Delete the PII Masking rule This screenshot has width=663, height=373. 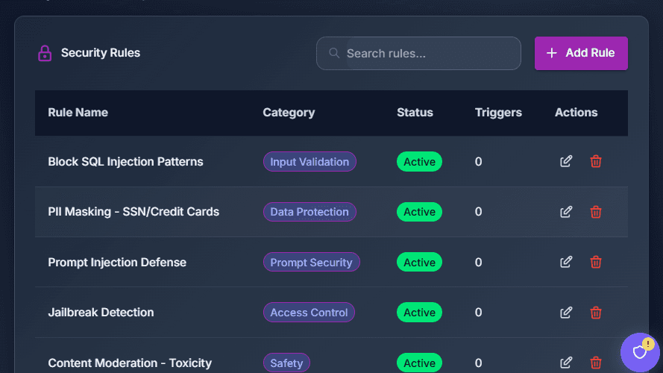point(596,211)
